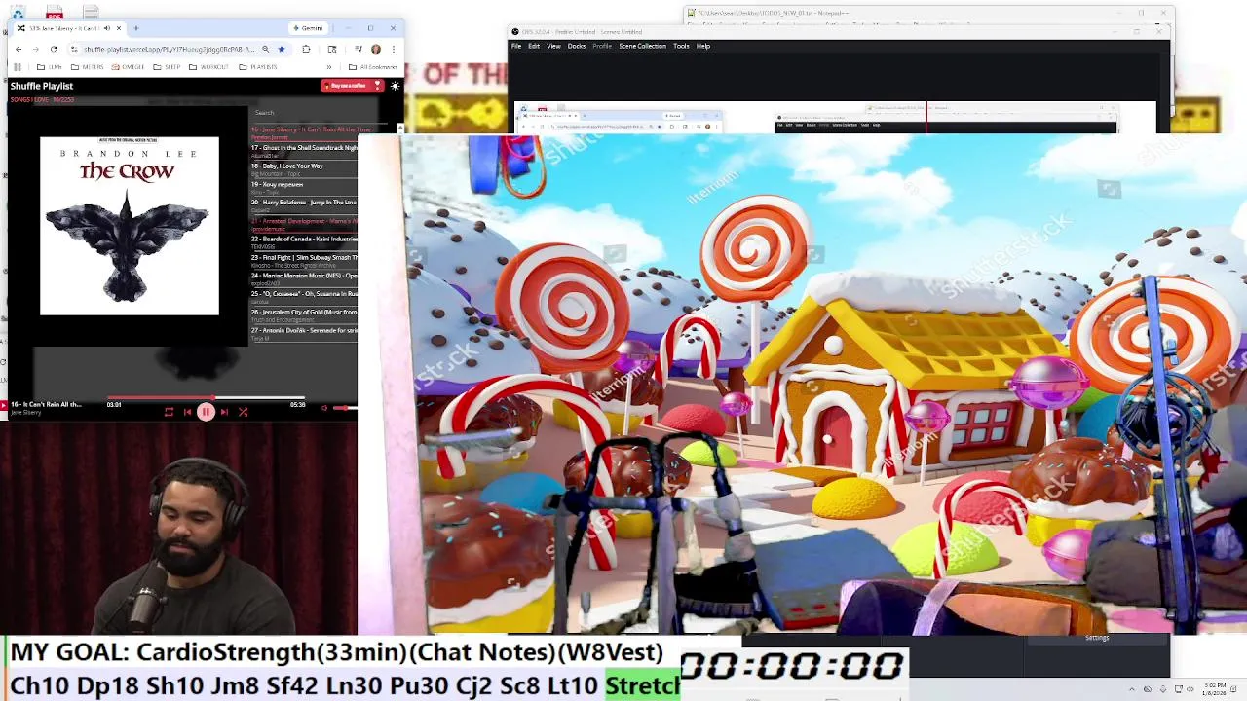
Task: Open the Profile menu in OBS
Action: coord(602,46)
